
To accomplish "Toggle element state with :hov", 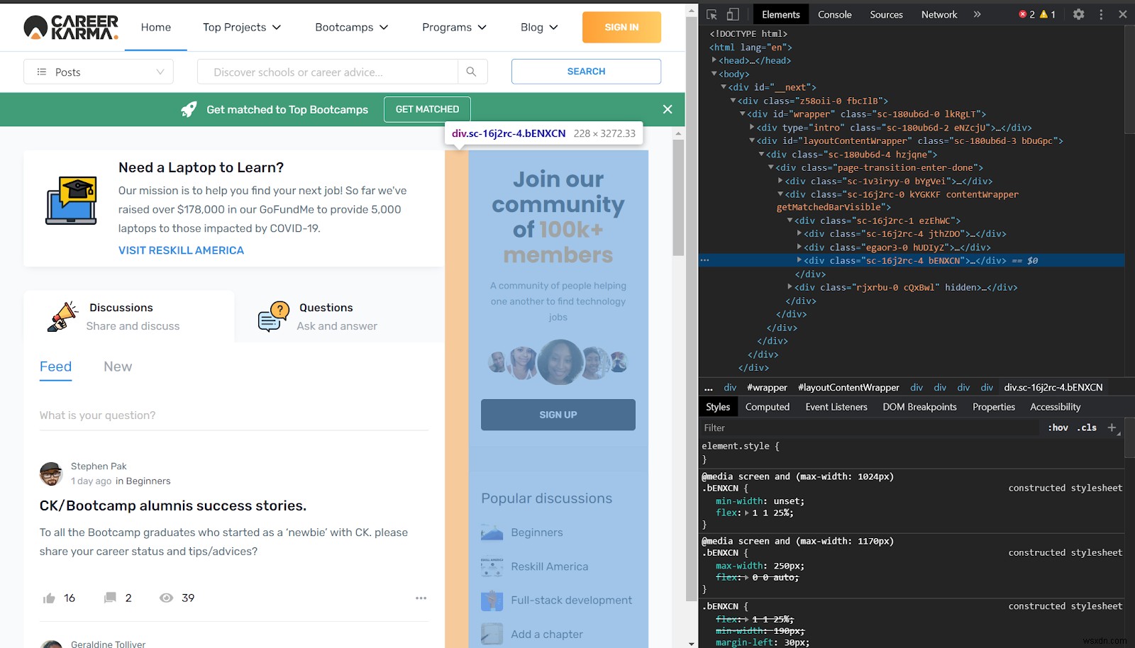I will [1058, 428].
